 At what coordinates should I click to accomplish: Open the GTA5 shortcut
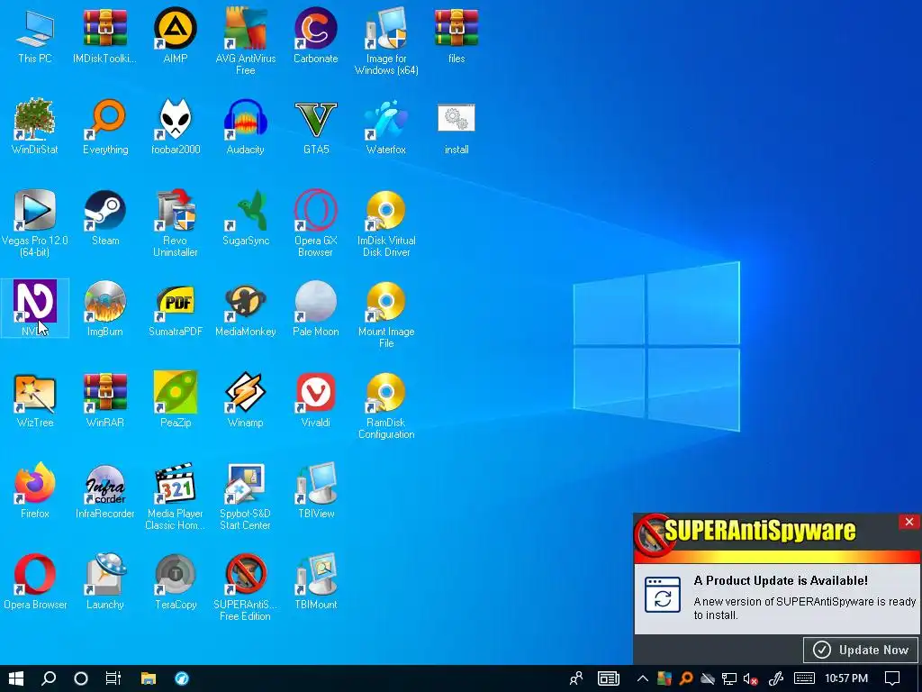(316, 127)
